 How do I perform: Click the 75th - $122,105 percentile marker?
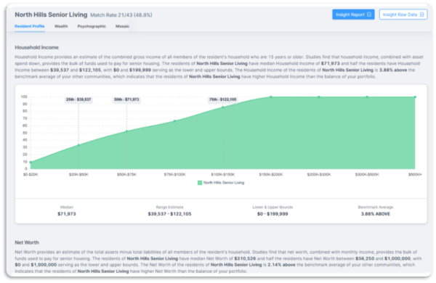click(x=223, y=99)
